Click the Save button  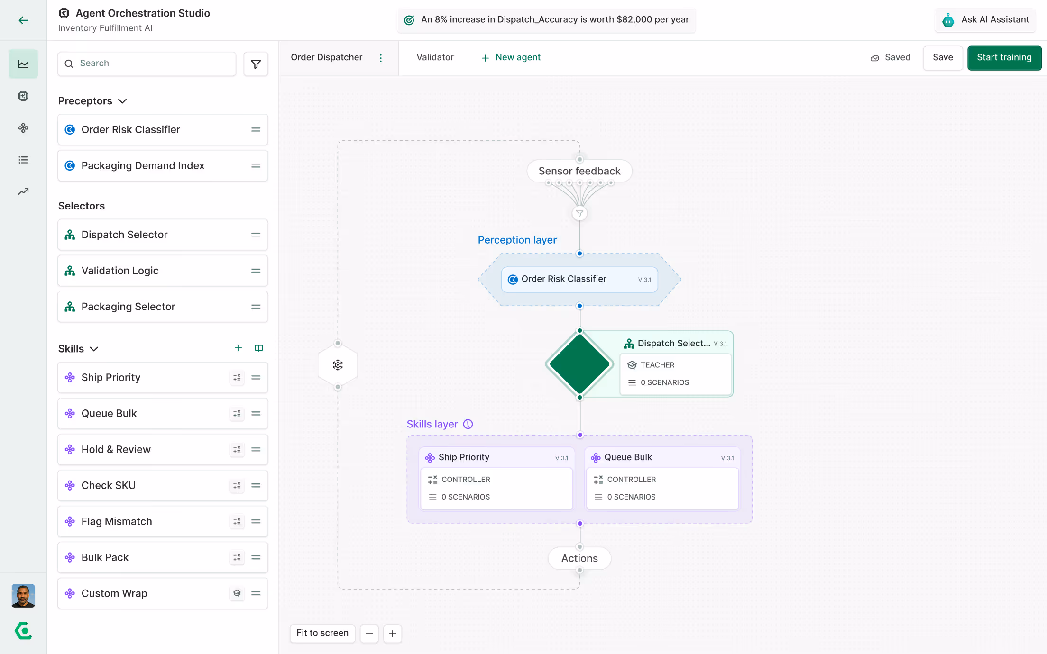click(943, 58)
